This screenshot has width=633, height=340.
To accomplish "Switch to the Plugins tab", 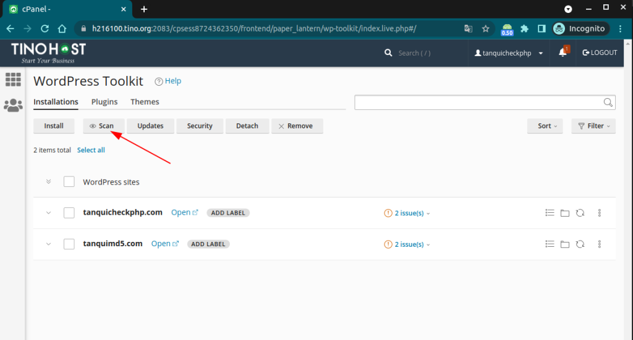I will pyautogui.click(x=104, y=102).
